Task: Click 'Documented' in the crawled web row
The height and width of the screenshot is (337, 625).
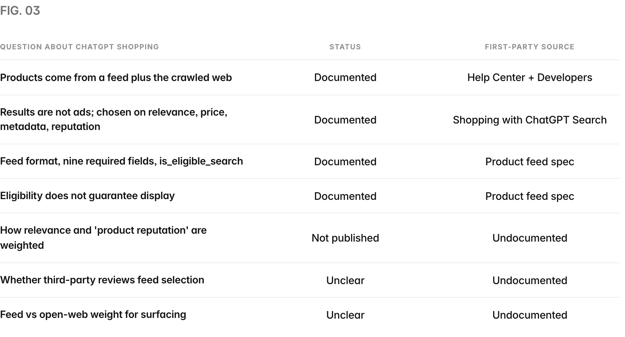Action: 345,77
